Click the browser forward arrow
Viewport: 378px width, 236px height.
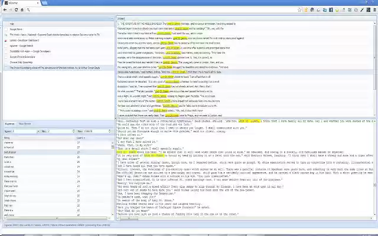(x=11, y=10)
